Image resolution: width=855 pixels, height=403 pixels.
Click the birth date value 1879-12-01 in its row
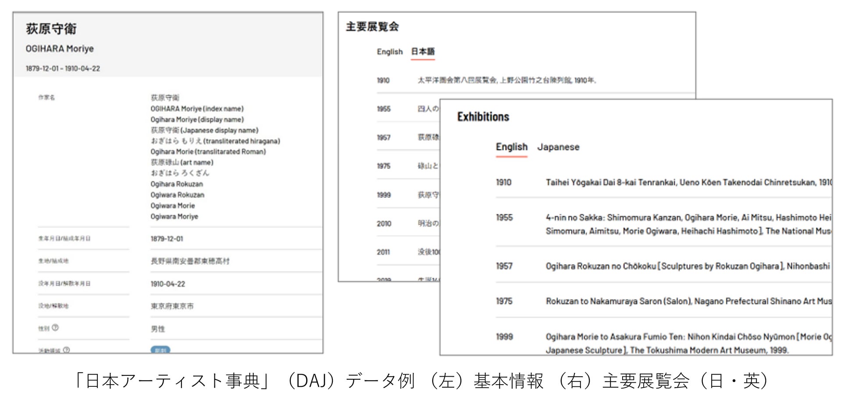[167, 239]
